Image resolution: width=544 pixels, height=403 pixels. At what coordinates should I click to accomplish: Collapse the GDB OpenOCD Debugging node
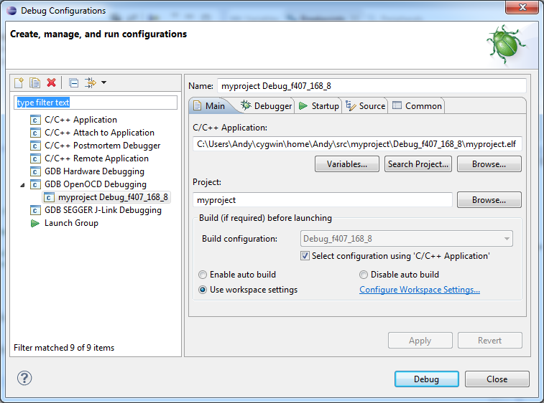[x=22, y=185]
